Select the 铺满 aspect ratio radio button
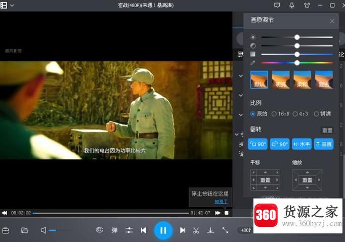The image size is (345, 242). pyautogui.click(x=316, y=114)
